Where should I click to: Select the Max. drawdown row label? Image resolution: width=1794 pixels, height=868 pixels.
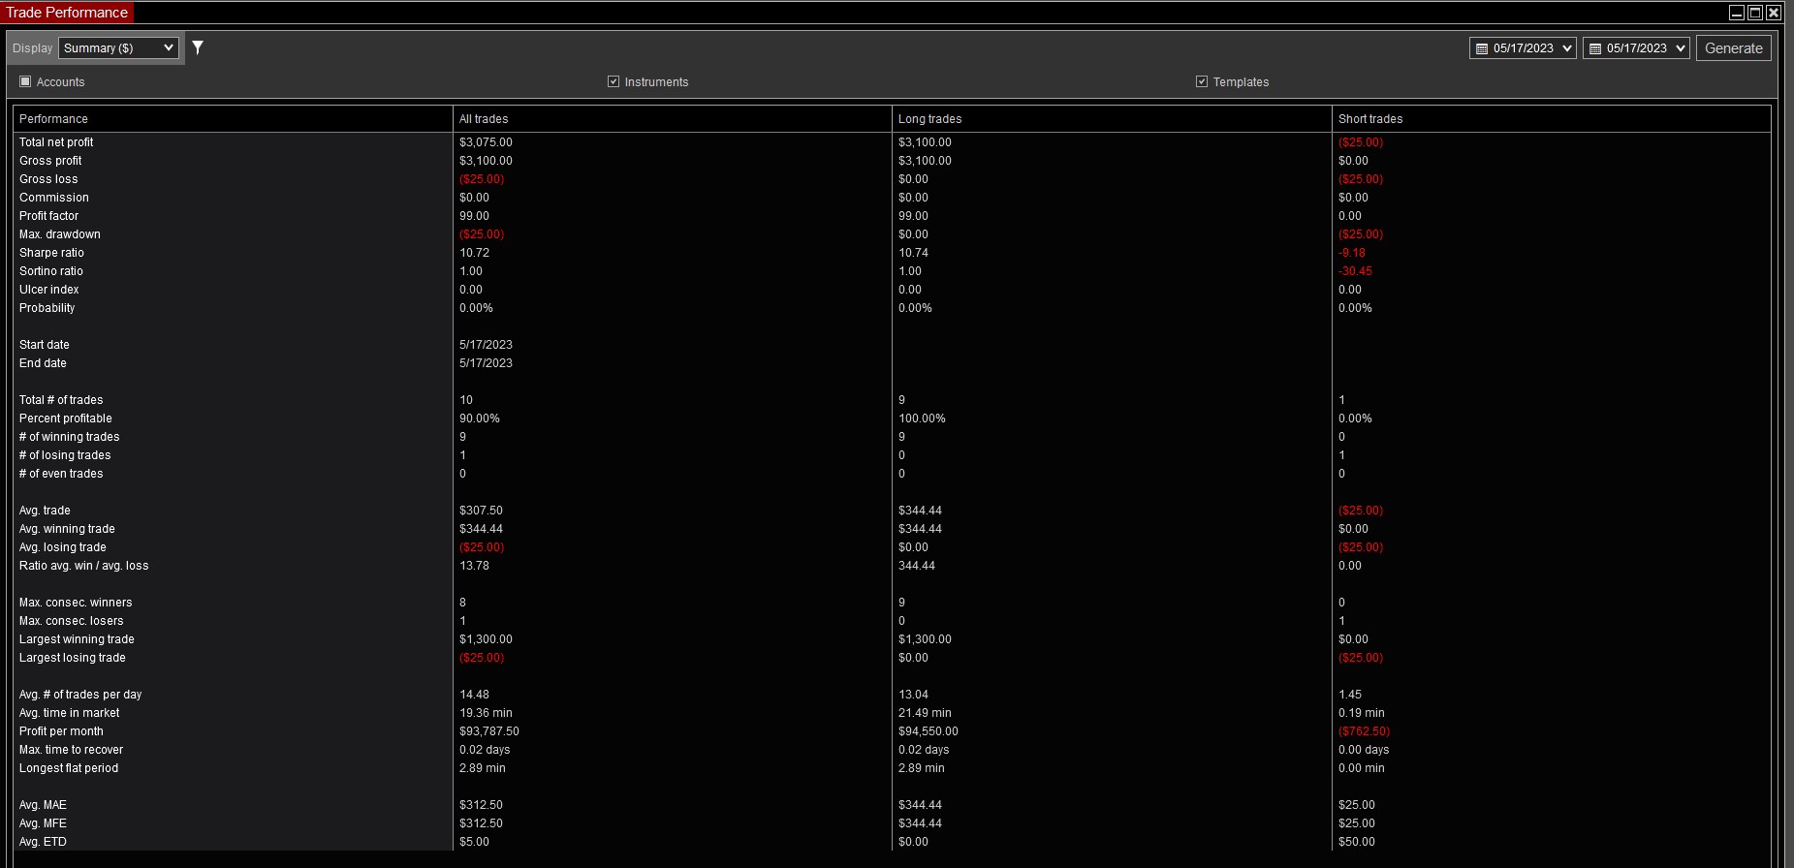point(60,234)
